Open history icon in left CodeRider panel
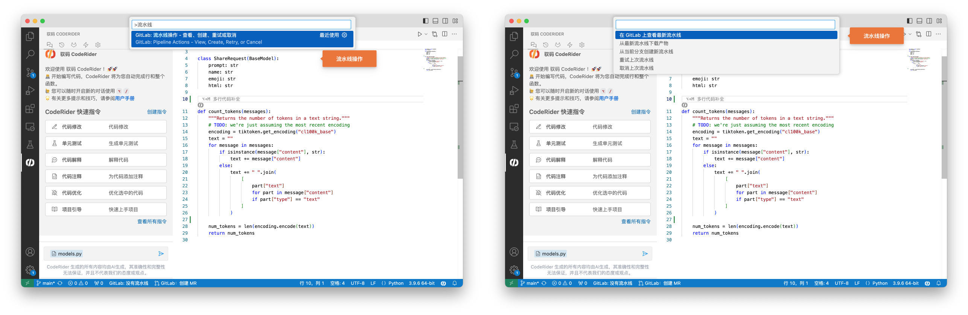 point(62,45)
